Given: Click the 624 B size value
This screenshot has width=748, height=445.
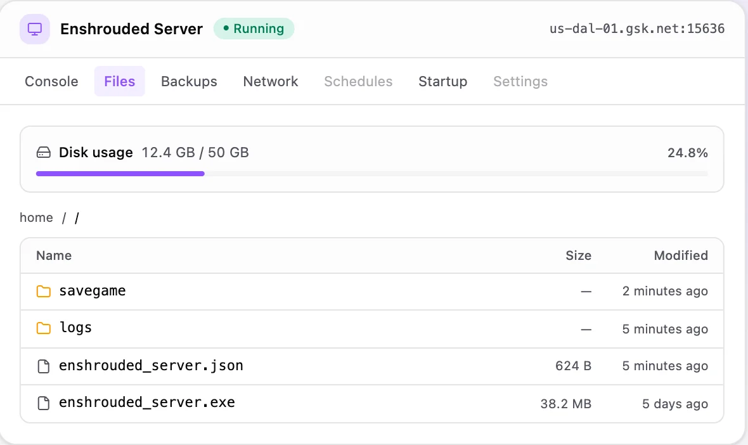Looking at the screenshot, I should 573,366.
